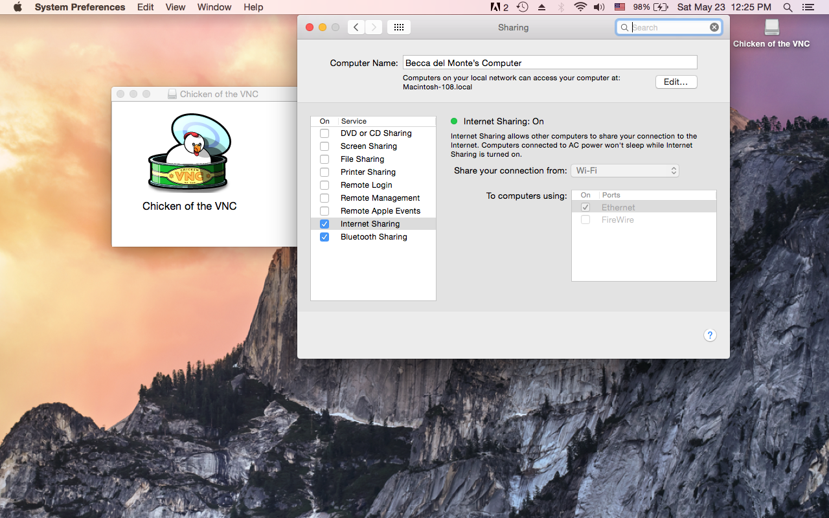This screenshot has height=518, width=829.
Task: Enable Printer Sharing checkbox
Action: [324, 172]
